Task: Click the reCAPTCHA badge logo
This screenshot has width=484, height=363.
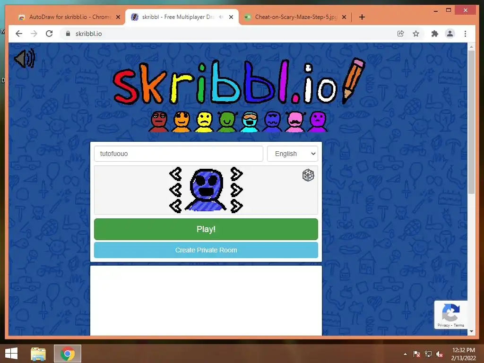Action: [450, 313]
